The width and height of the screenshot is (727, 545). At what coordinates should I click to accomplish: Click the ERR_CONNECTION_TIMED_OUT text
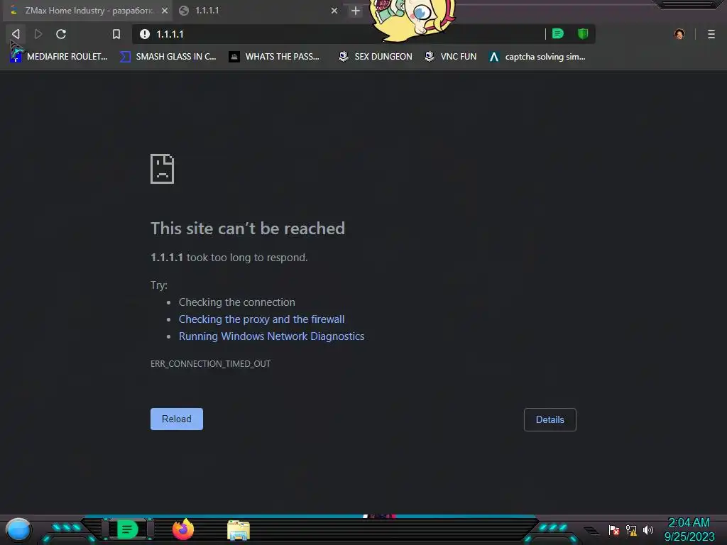tap(210, 364)
